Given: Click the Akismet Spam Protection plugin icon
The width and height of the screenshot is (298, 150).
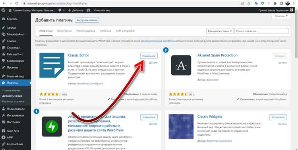Looking at the screenshot, I should [x=181, y=65].
